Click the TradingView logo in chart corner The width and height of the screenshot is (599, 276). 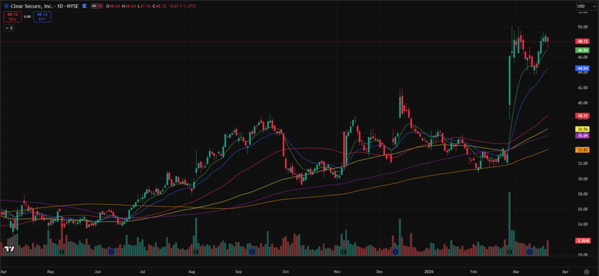9,249
